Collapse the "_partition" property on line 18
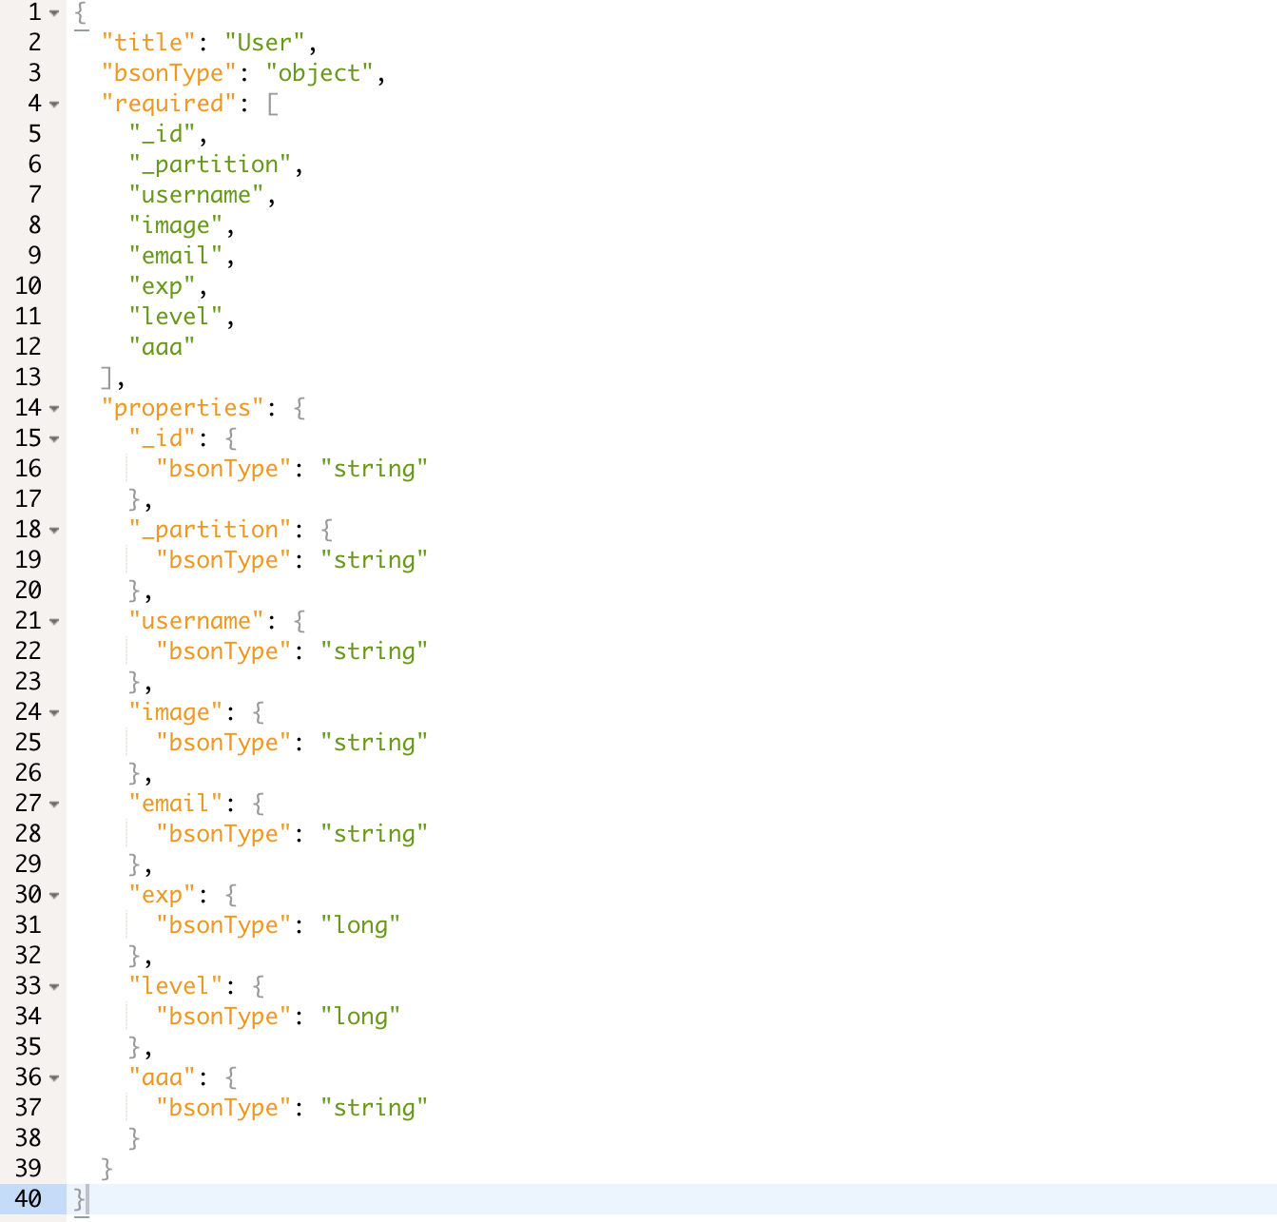This screenshot has height=1222, width=1277. [53, 531]
